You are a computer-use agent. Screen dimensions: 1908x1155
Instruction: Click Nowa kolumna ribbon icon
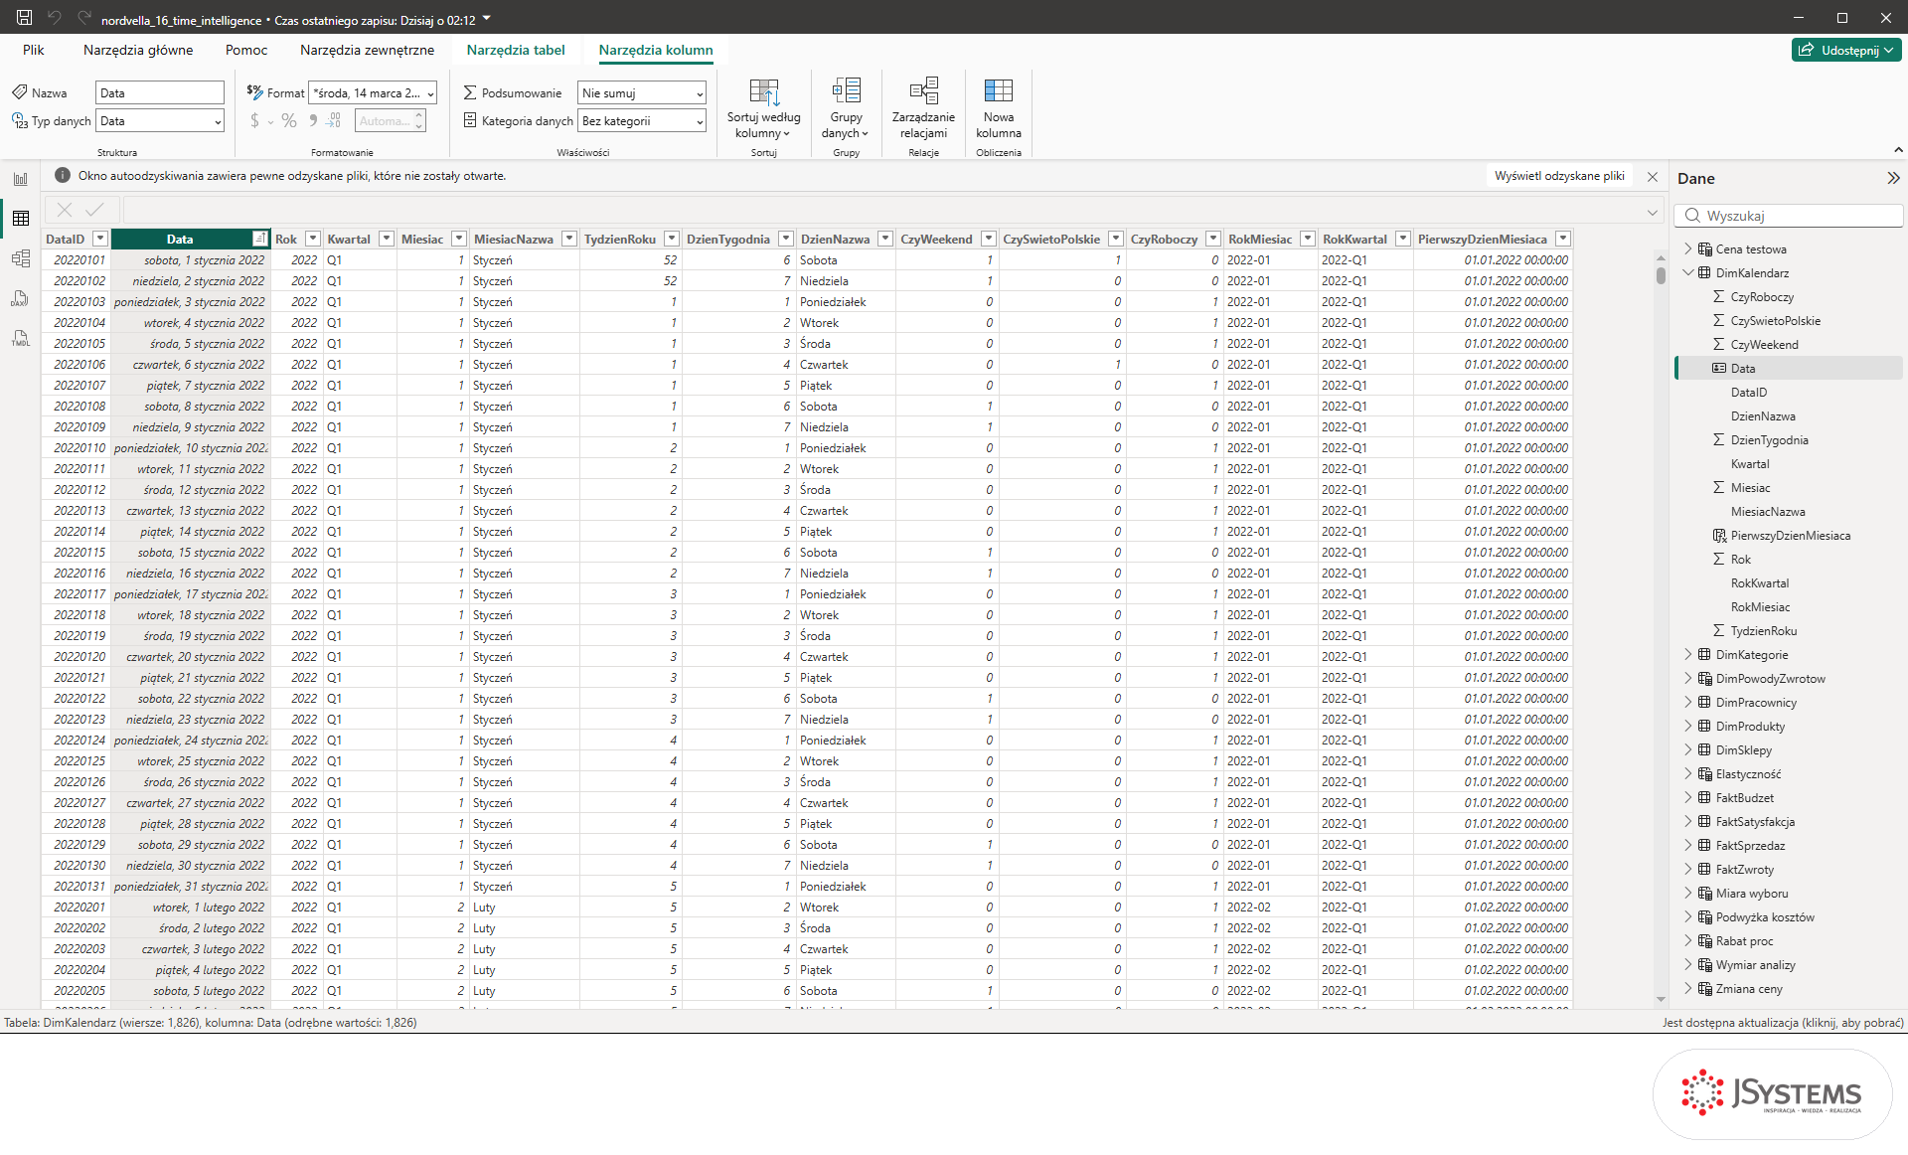[998, 90]
